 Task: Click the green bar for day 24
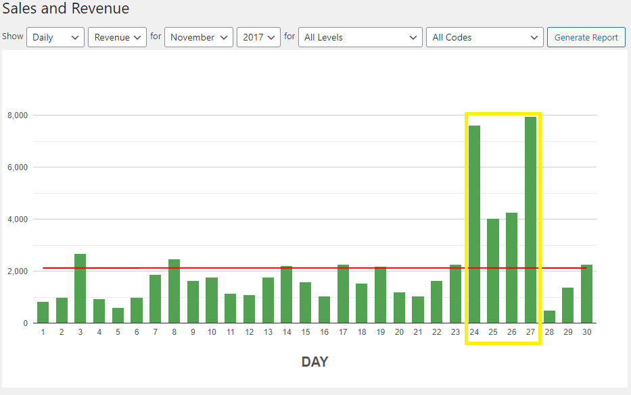pyautogui.click(x=474, y=224)
